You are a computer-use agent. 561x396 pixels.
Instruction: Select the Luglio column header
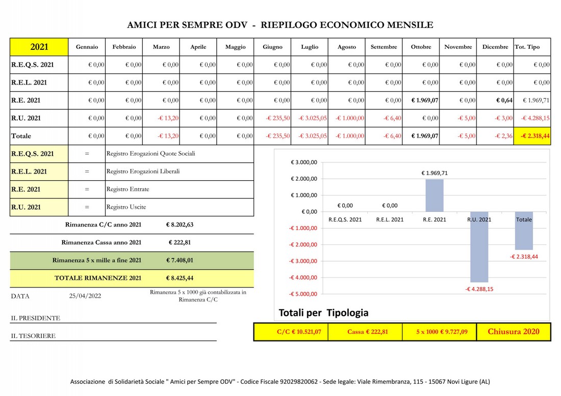click(x=310, y=47)
